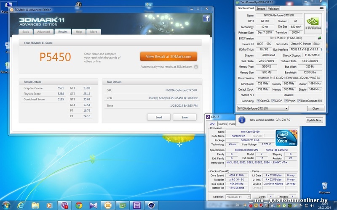This screenshot has width=337, height=210.
Task: Switch to the Sensors tab in GPU-Z
Action: (x=261, y=8)
